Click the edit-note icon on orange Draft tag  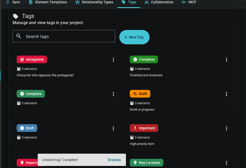tap(135, 94)
